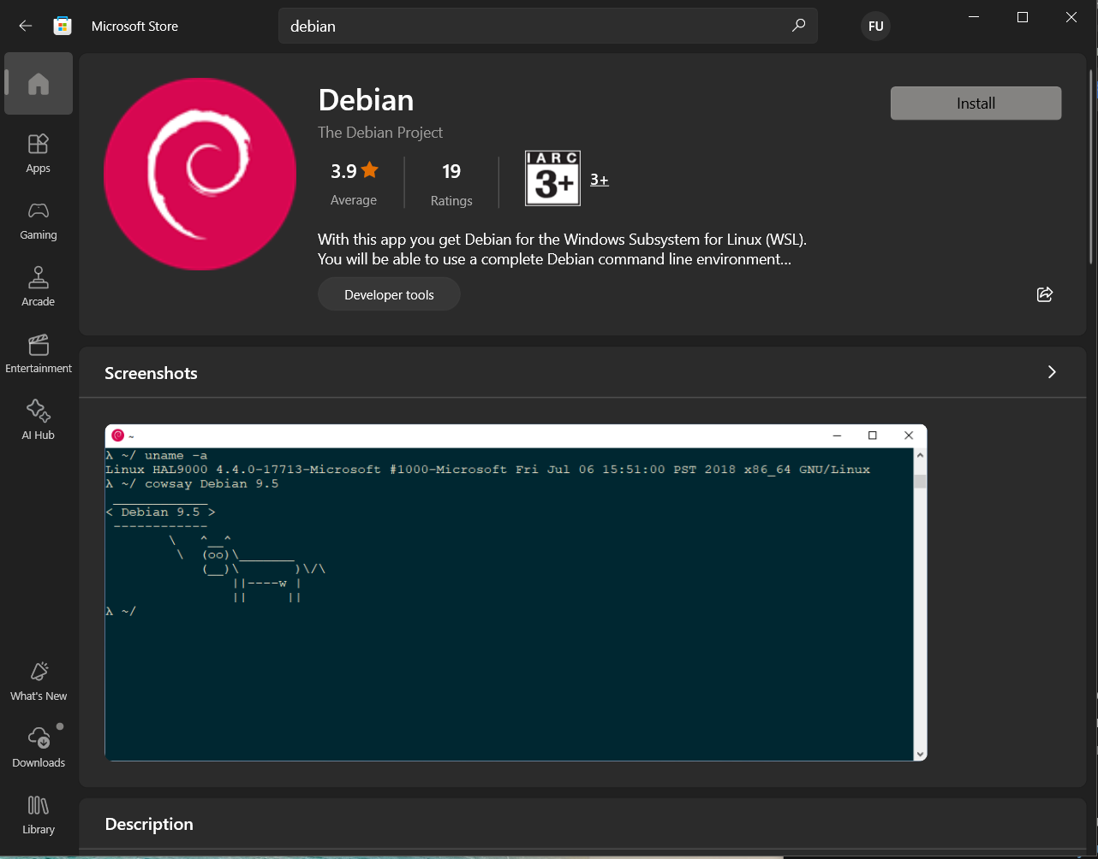This screenshot has width=1098, height=859.
Task: Click the Microsoft Store logo icon
Action: click(63, 26)
